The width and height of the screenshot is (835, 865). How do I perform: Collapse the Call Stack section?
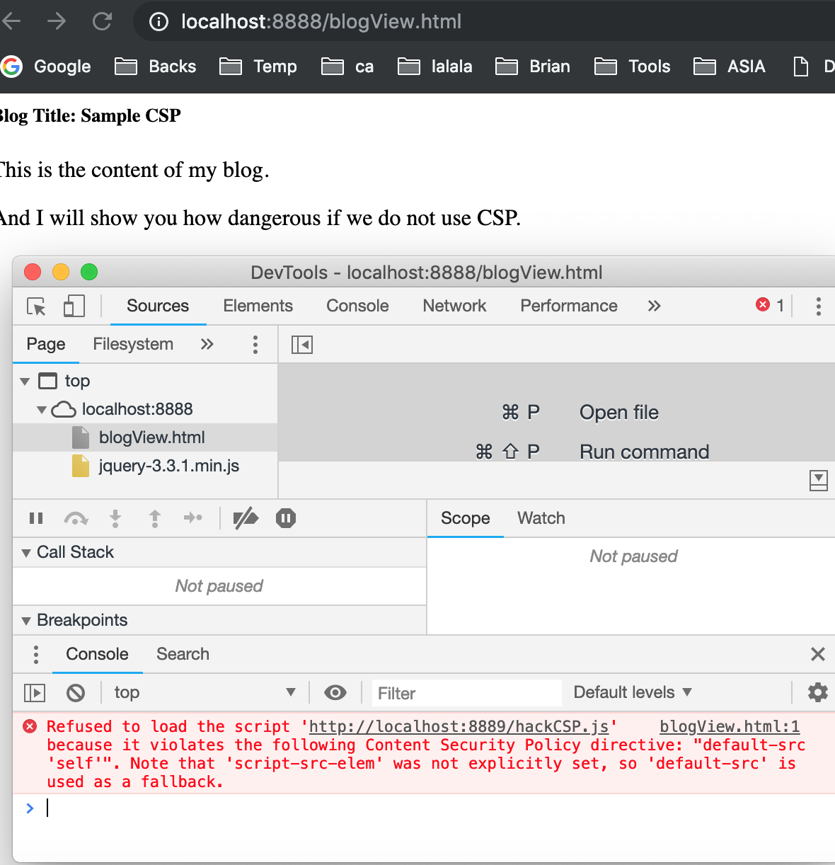coord(26,553)
